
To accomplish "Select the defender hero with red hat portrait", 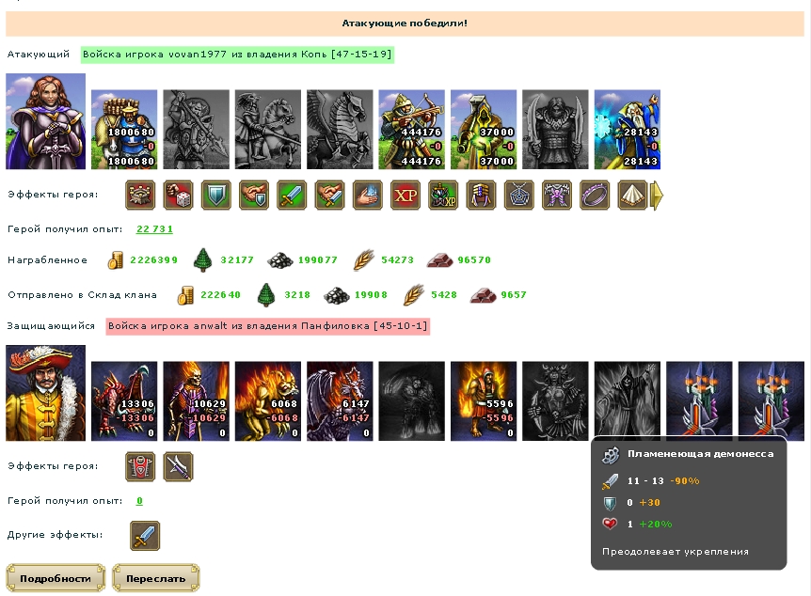I will [45, 393].
